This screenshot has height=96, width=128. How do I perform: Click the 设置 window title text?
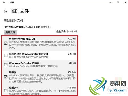pos(12,3)
